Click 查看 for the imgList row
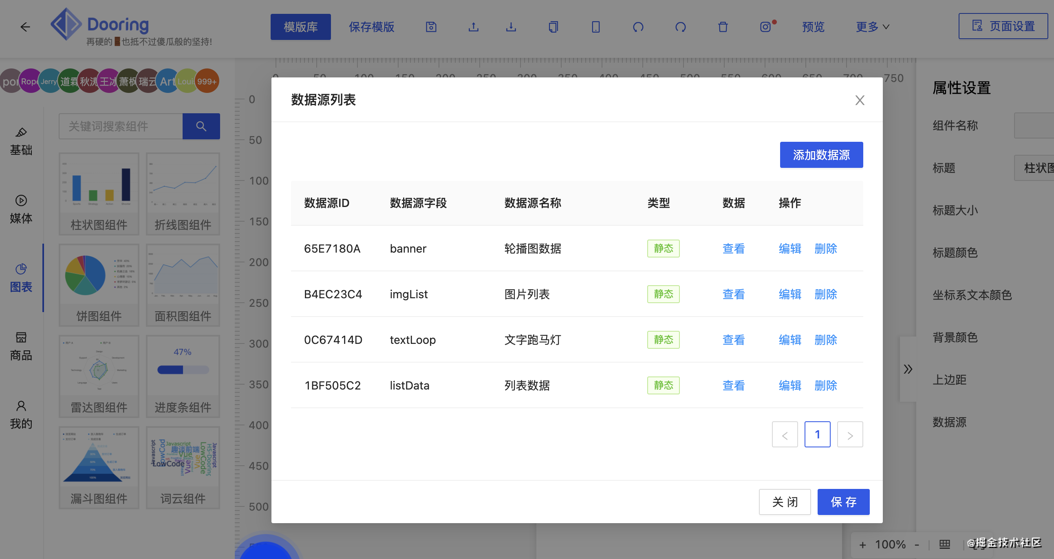This screenshot has width=1054, height=559. pyautogui.click(x=734, y=294)
